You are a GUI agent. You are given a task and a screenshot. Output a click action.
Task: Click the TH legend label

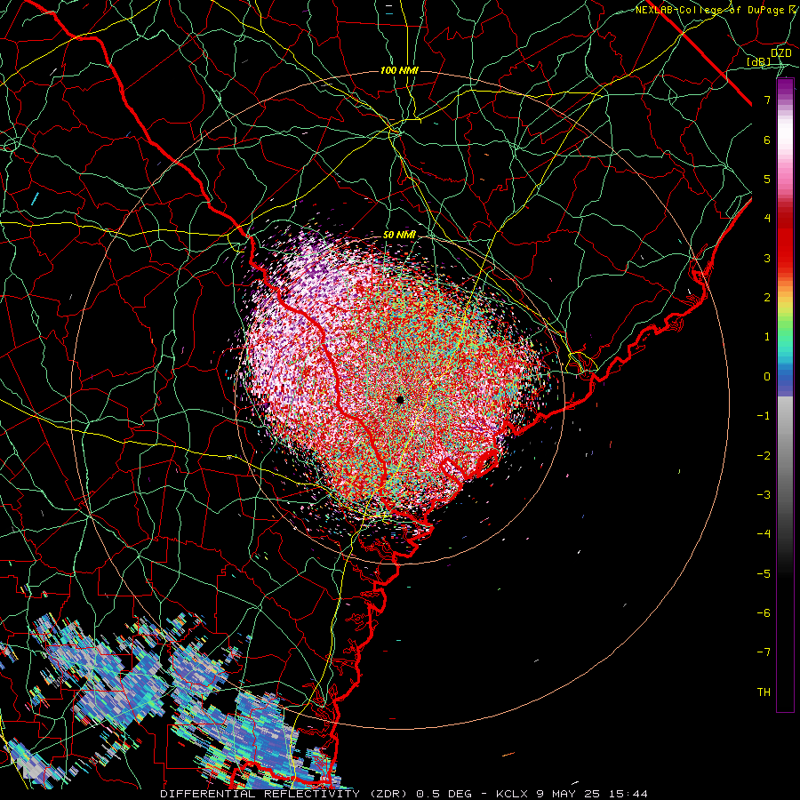[764, 692]
